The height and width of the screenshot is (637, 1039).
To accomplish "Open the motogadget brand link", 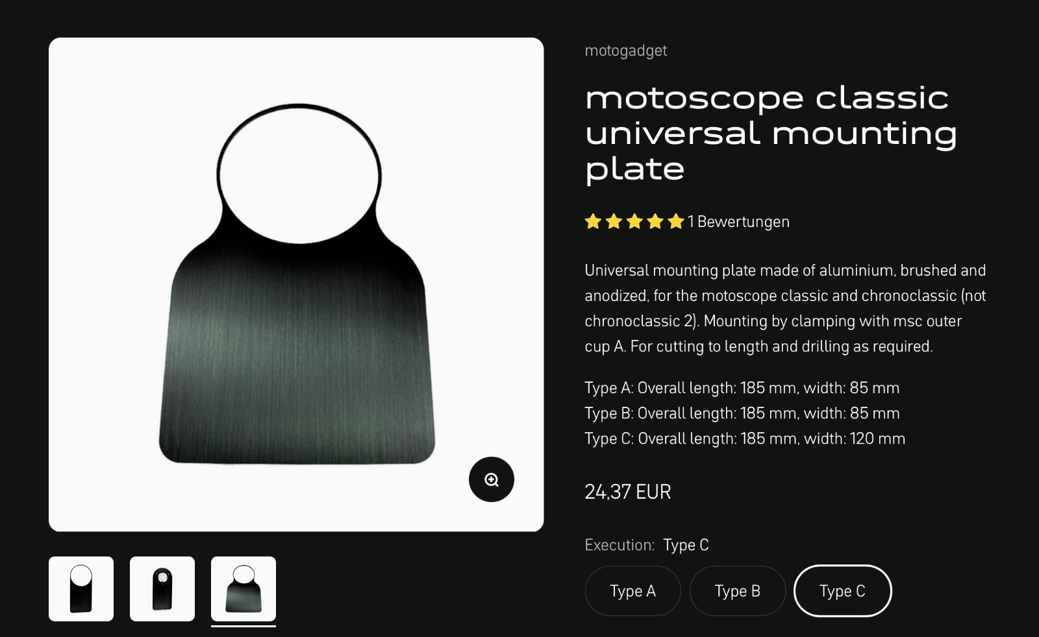I will click(x=626, y=51).
